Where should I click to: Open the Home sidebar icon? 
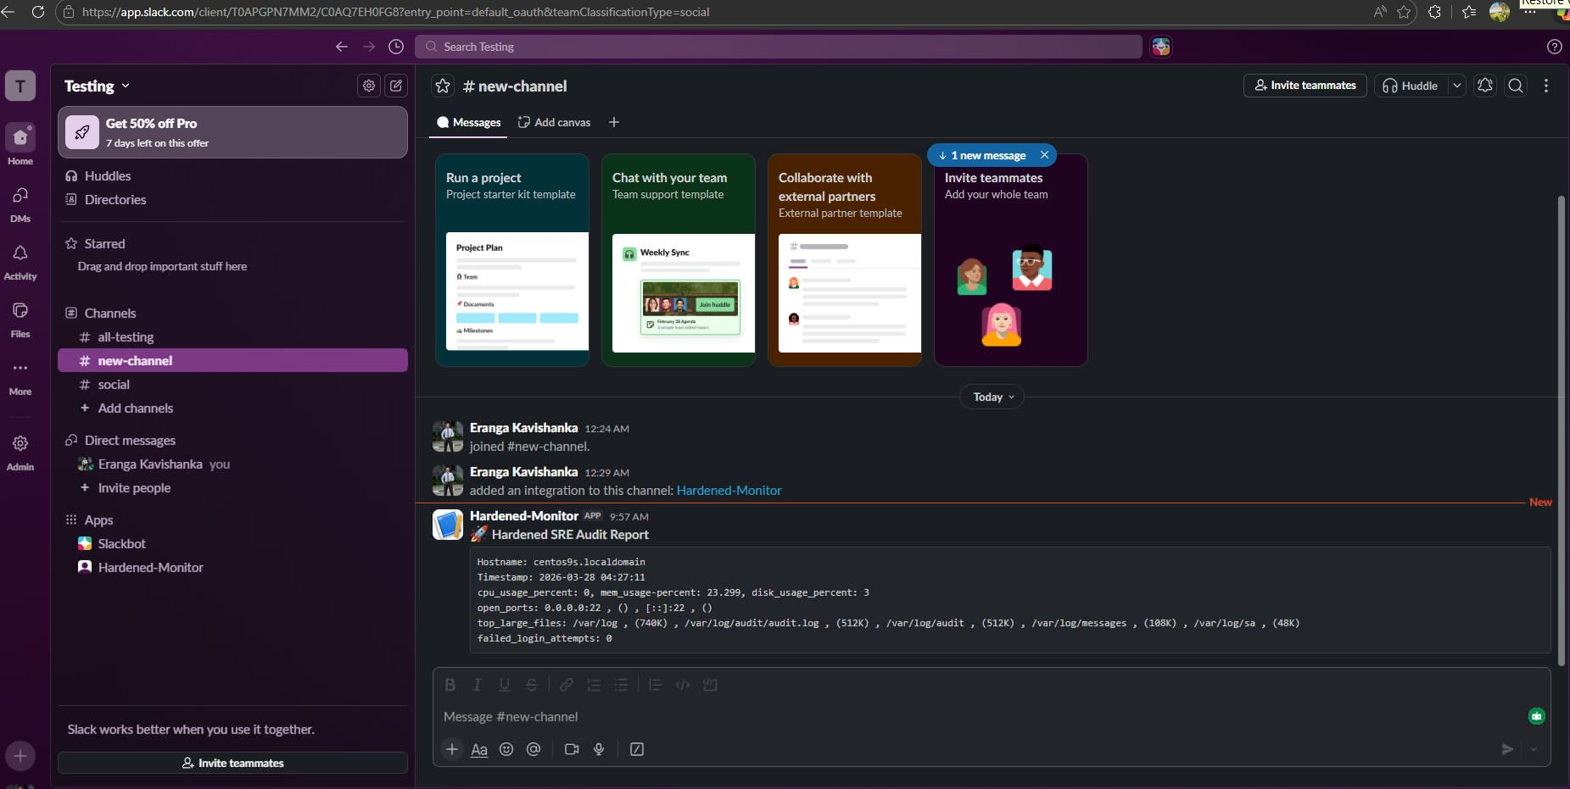coord(20,137)
